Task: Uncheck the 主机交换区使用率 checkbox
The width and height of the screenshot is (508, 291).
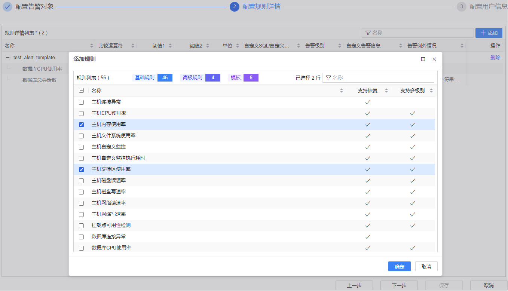Action: tap(81, 169)
